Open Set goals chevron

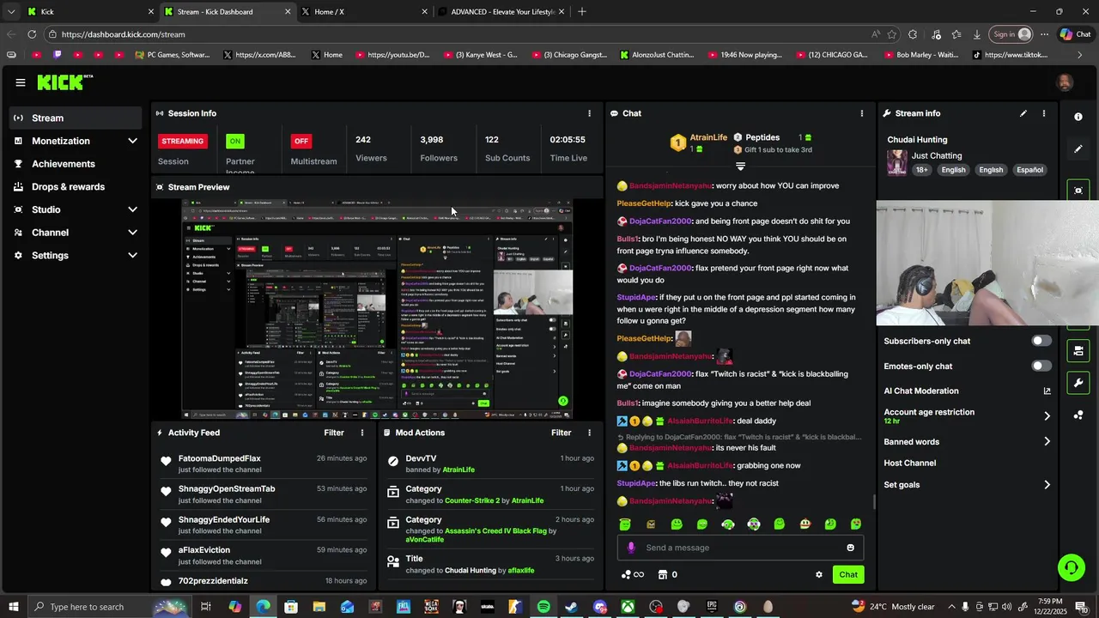(1047, 485)
